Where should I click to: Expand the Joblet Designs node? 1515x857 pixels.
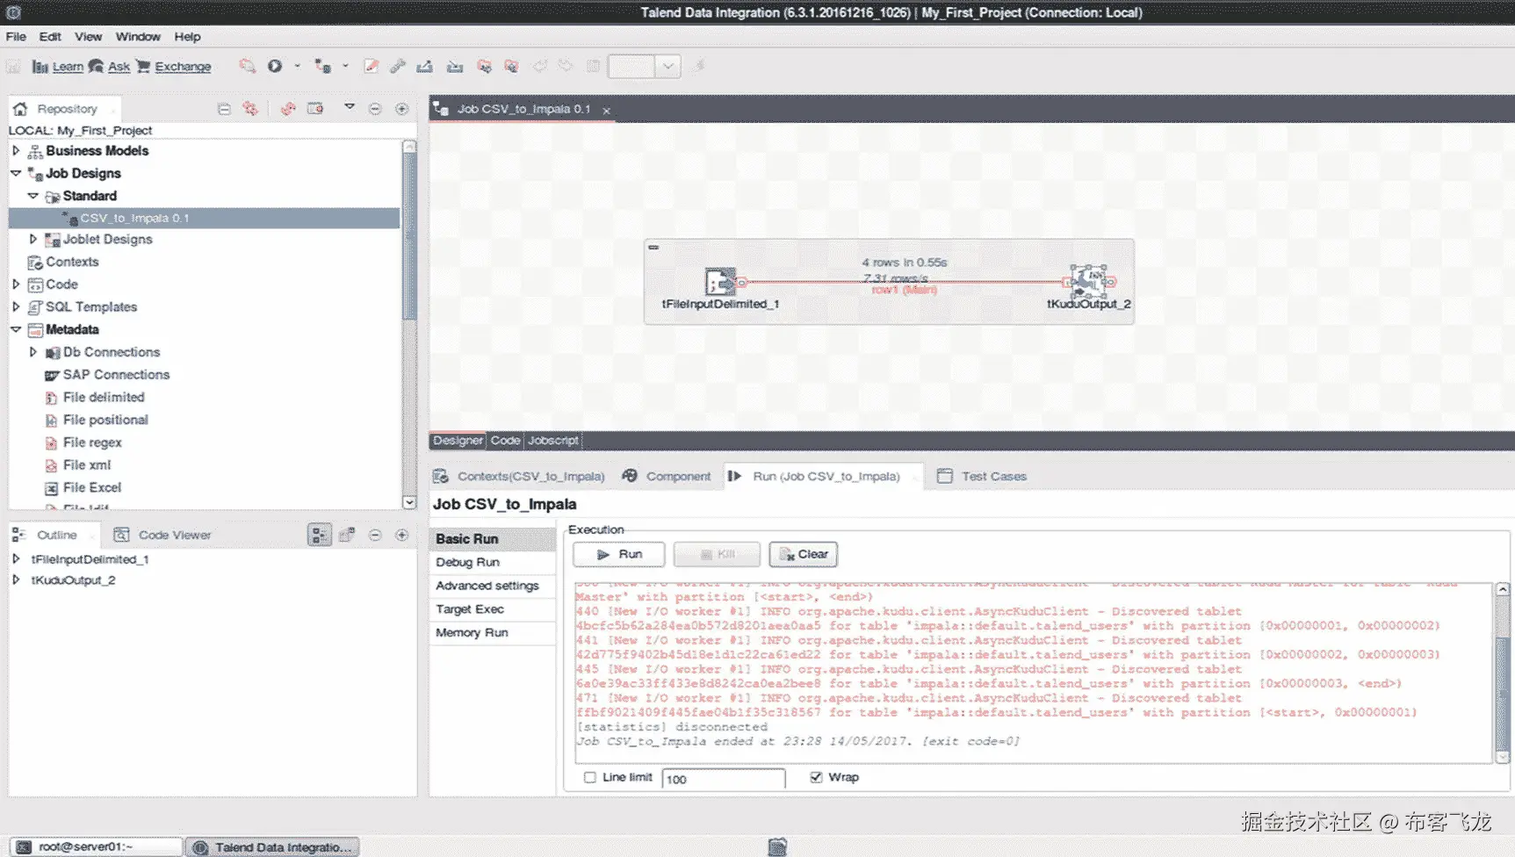33,239
